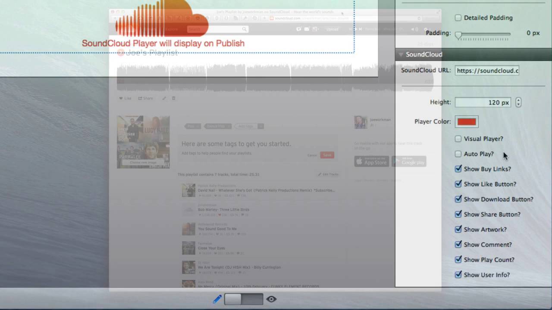The image size is (552, 310).
Task: Turn off Show Play Count
Action: tap(458, 260)
